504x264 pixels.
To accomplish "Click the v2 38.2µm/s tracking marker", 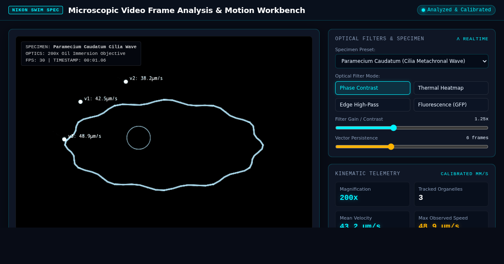I will pos(126,82).
